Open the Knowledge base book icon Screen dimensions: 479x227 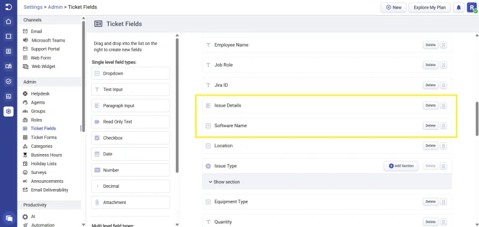tap(9, 66)
